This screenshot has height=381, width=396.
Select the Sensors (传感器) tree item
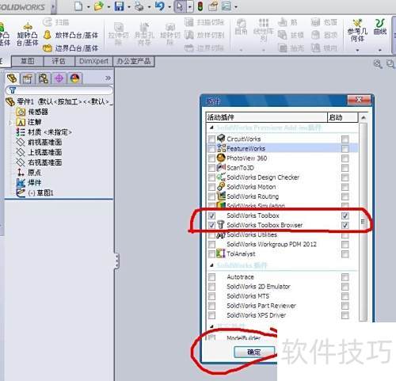point(32,112)
